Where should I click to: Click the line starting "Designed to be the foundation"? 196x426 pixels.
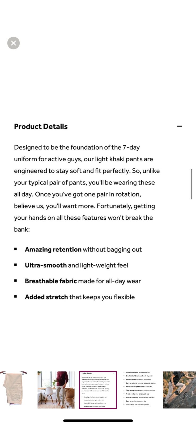pos(77,147)
